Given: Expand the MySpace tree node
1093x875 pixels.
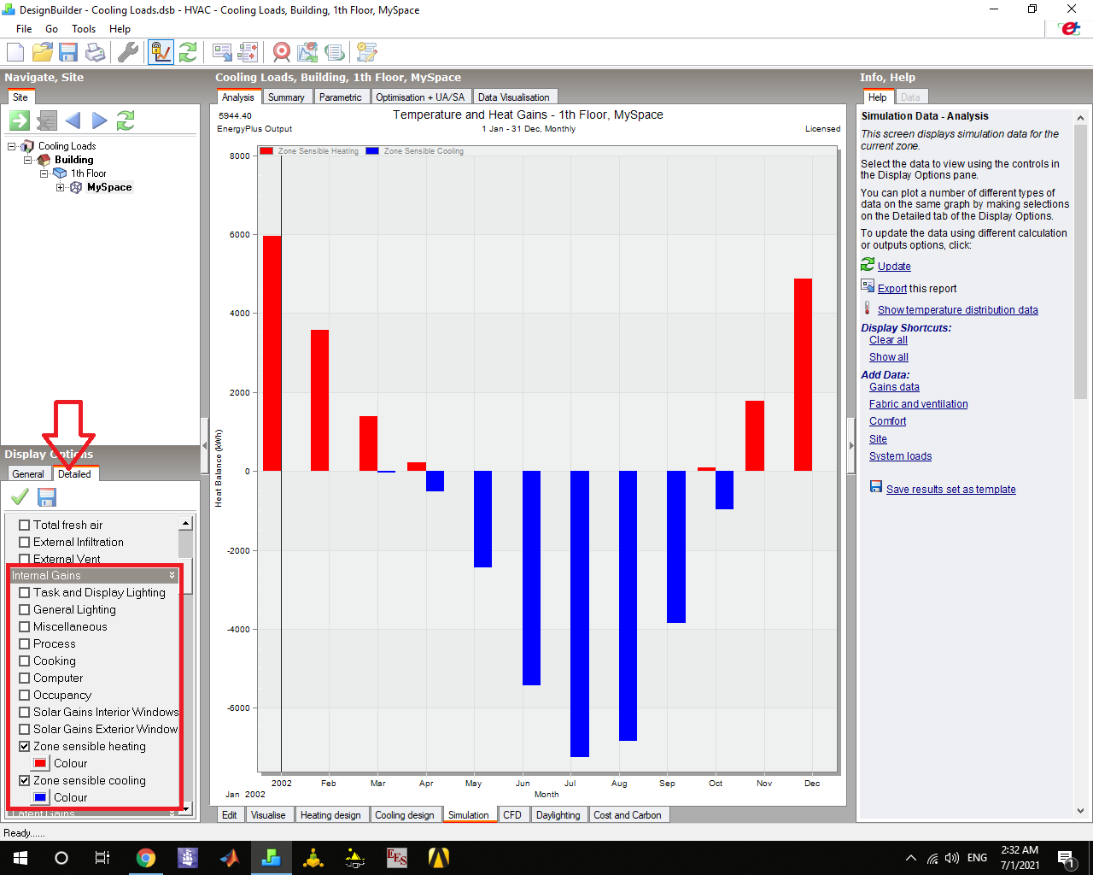Looking at the screenshot, I should coord(61,187).
